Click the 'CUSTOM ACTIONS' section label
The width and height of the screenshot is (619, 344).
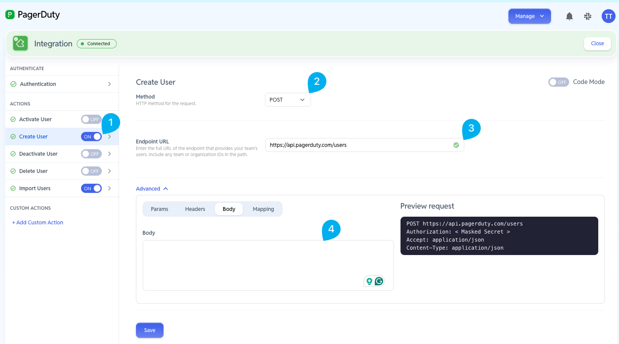pos(30,208)
